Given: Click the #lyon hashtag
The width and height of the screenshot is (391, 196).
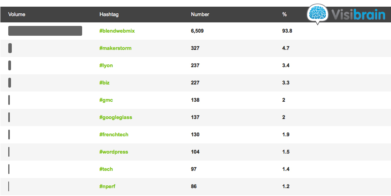Looking at the screenshot, I should coord(106,66).
